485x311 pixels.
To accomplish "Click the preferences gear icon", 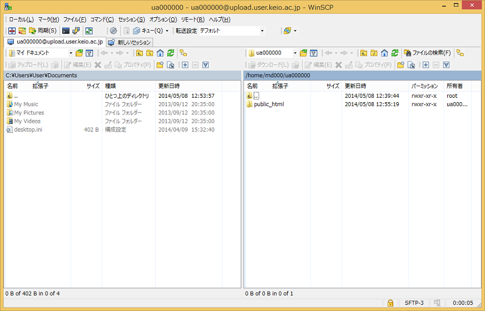I will (113, 31).
